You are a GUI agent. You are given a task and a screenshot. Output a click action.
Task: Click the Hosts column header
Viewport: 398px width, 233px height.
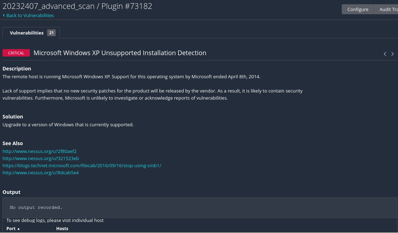click(62, 228)
